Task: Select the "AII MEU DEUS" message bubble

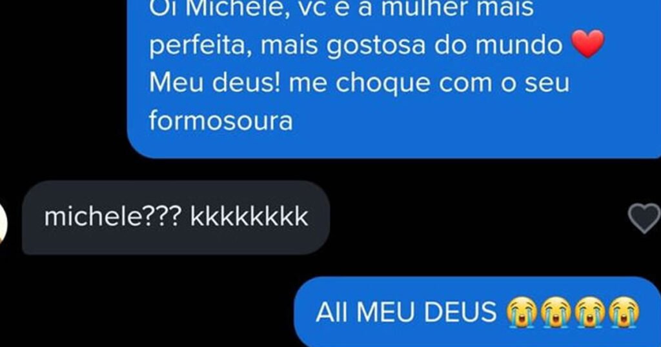Action: tap(477, 312)
